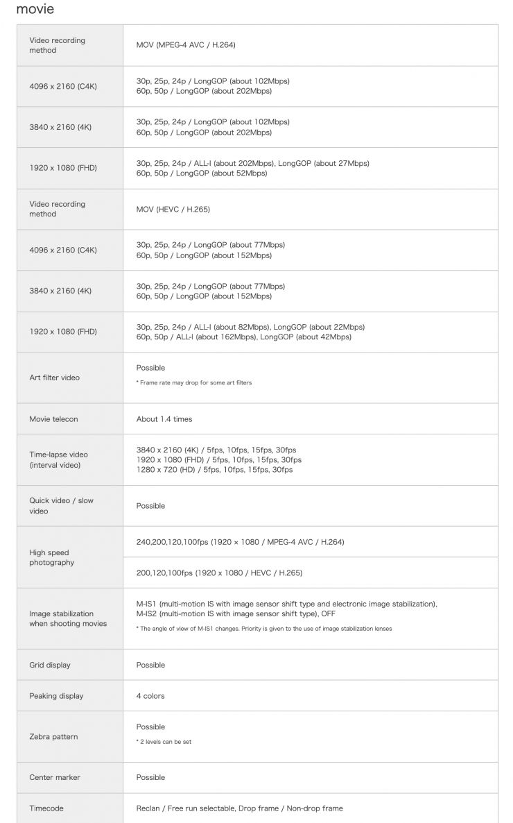This screenshot has width=513, height=823.
Task: Click the 240,200,120,100fps H.264 value
Action: pyautogui.click(x=240, y=542)
